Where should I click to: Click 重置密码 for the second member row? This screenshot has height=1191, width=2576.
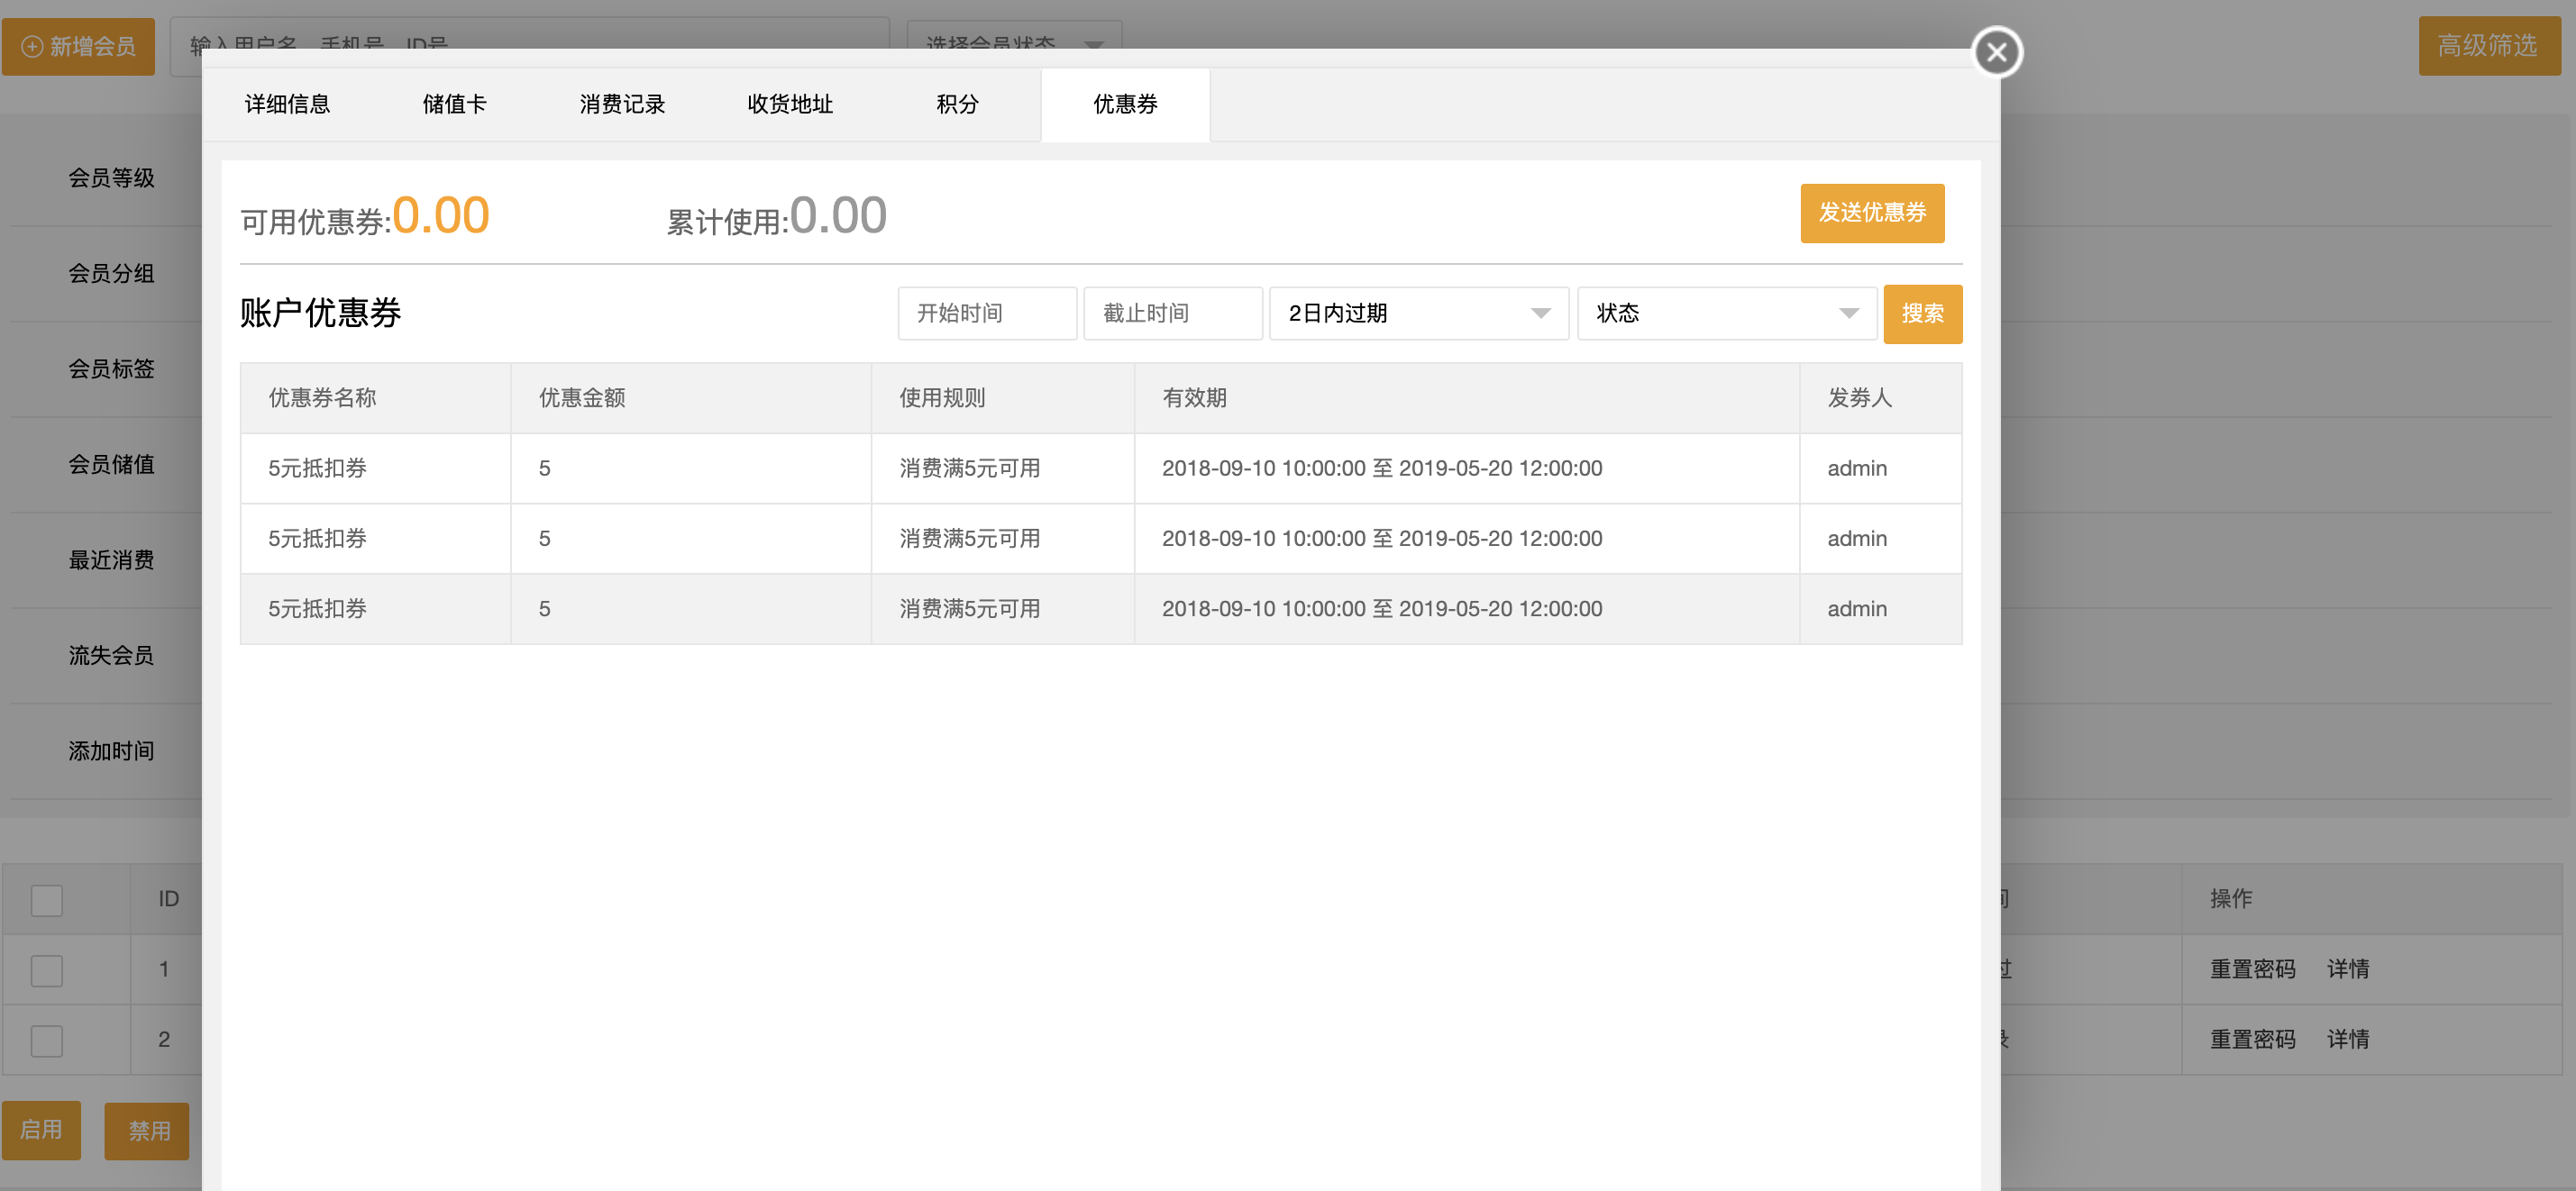point(2252,1039)
